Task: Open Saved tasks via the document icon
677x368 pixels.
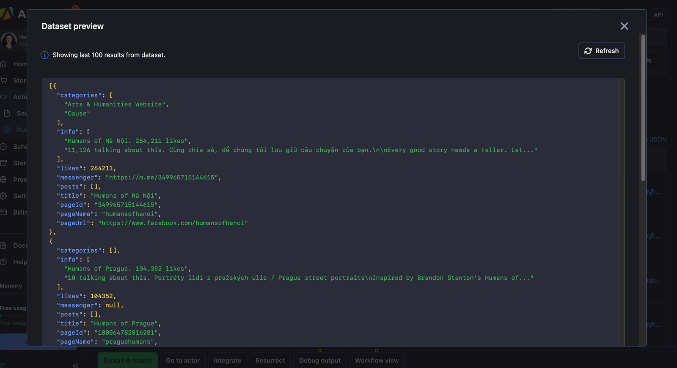Action: (7, 113)
